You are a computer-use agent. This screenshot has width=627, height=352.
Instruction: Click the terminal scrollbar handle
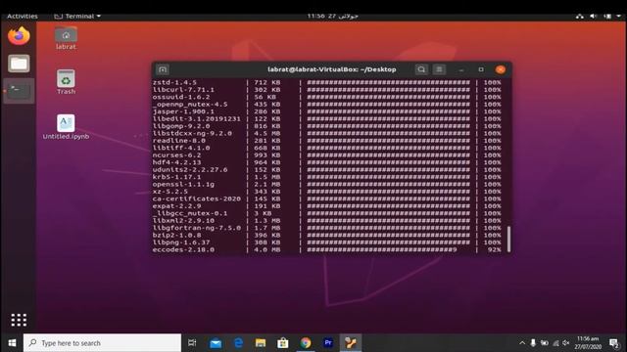(x=509, y=239)
